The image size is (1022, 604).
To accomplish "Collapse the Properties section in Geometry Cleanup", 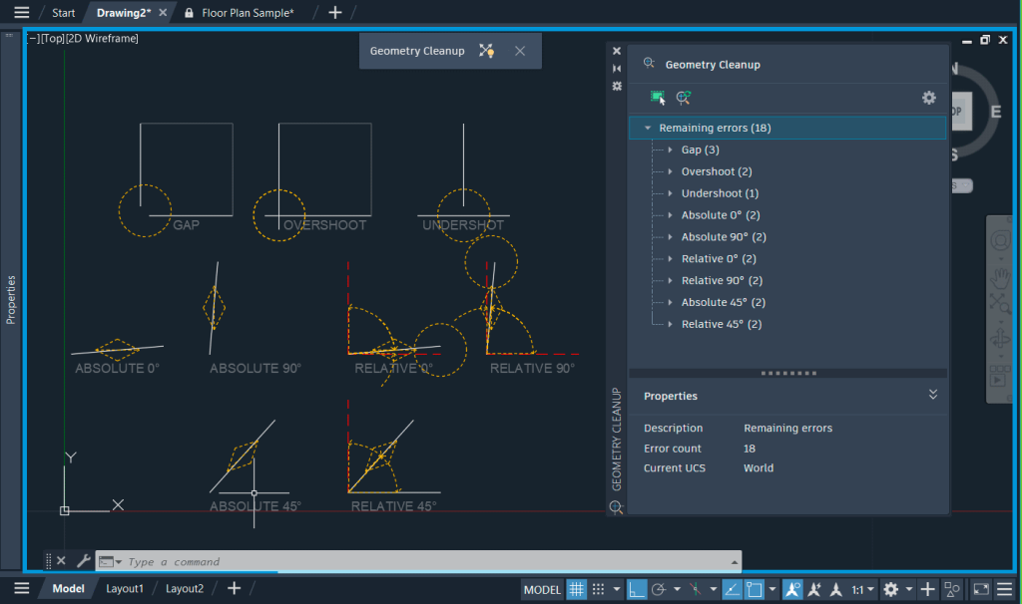I will [933, 396].
